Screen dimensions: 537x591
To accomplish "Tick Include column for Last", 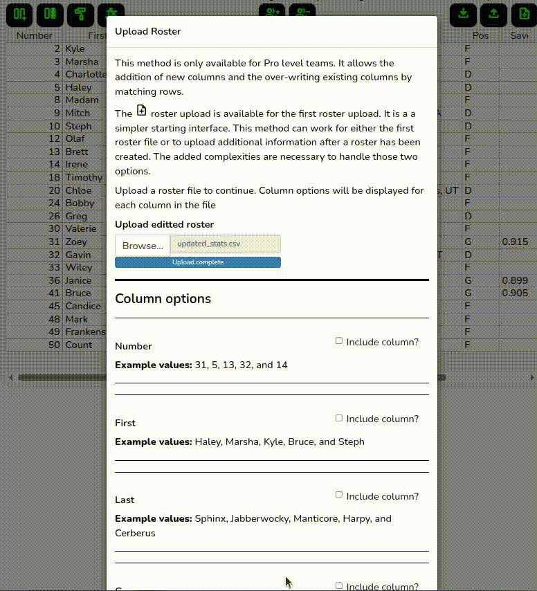I will pyautogui.click(x=339, y=495).
